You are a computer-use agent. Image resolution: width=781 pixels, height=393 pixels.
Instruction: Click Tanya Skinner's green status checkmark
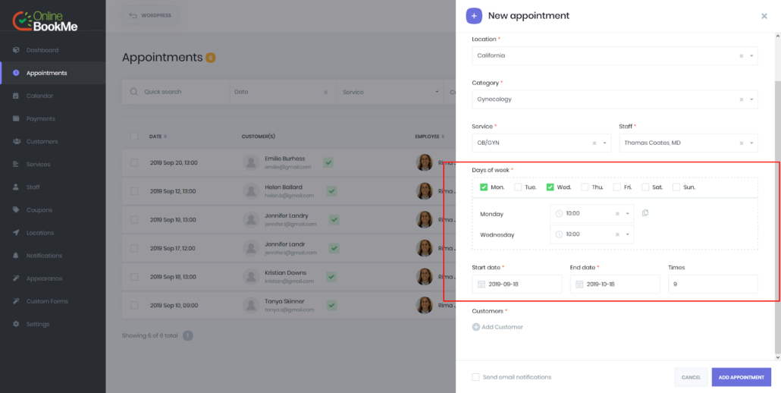[x=331, y=305]
